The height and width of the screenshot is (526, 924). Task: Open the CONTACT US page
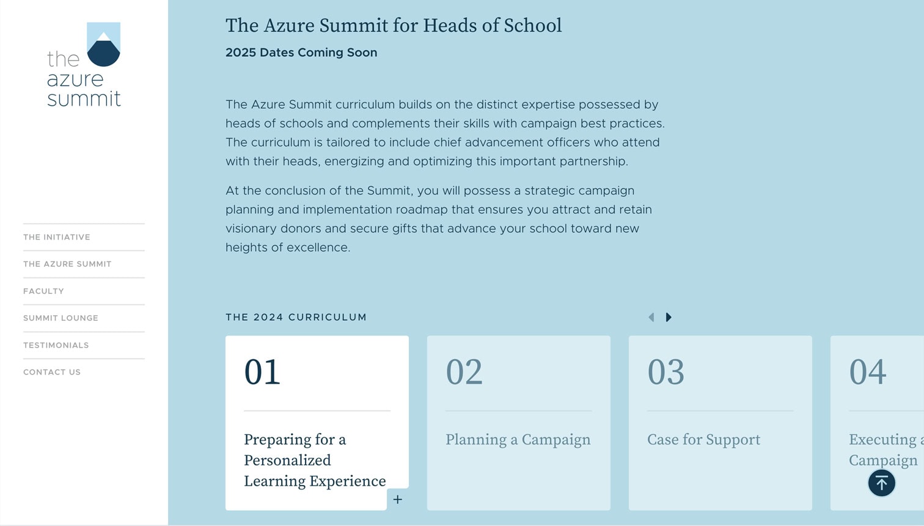[51, 372]
